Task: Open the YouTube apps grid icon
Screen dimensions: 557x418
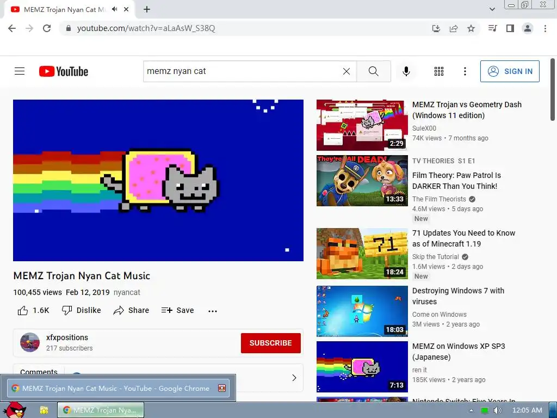Action: click(x=439, y=71)
